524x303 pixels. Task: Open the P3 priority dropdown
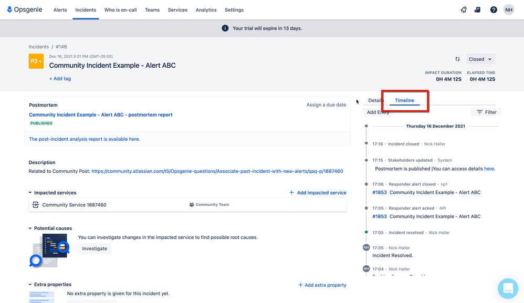(x=36, y=61)
